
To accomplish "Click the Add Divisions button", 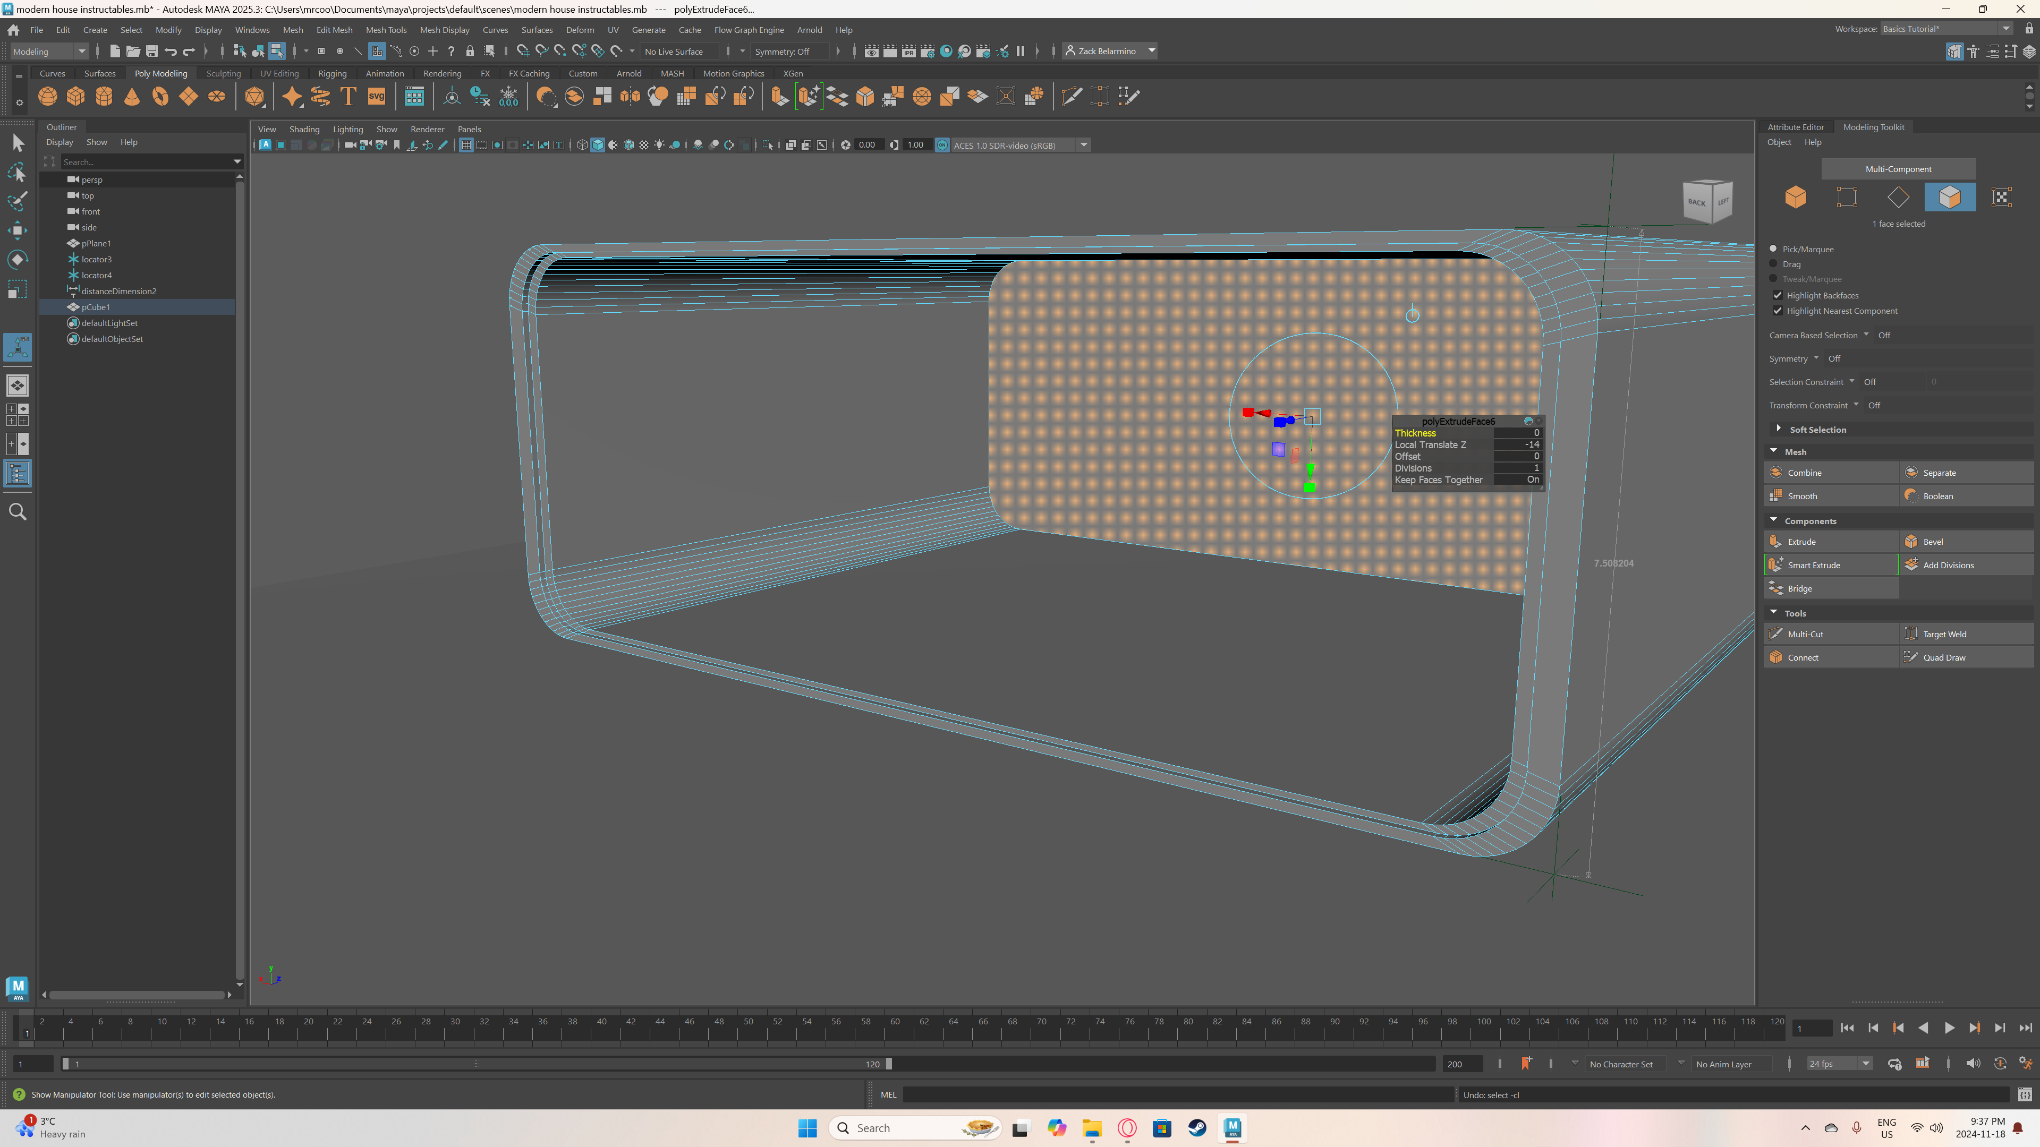I will coord(1966,565).
